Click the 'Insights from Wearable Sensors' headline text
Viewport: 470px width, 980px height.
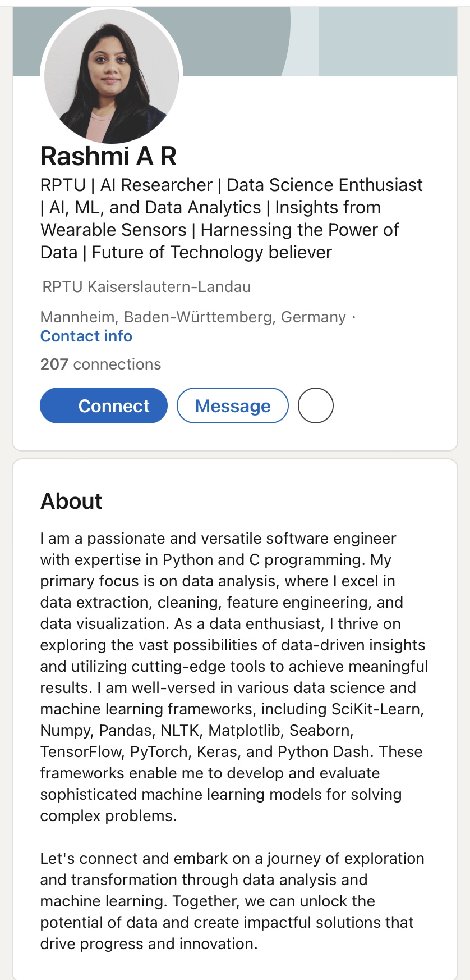(x=328, y=208)
